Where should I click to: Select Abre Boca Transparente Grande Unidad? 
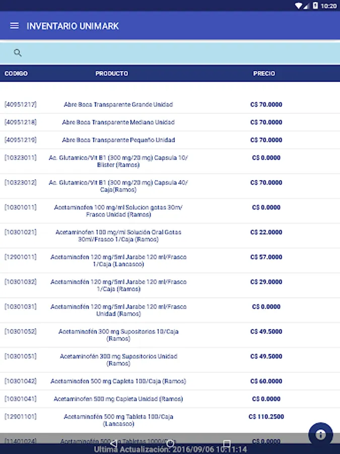point(118,104)
